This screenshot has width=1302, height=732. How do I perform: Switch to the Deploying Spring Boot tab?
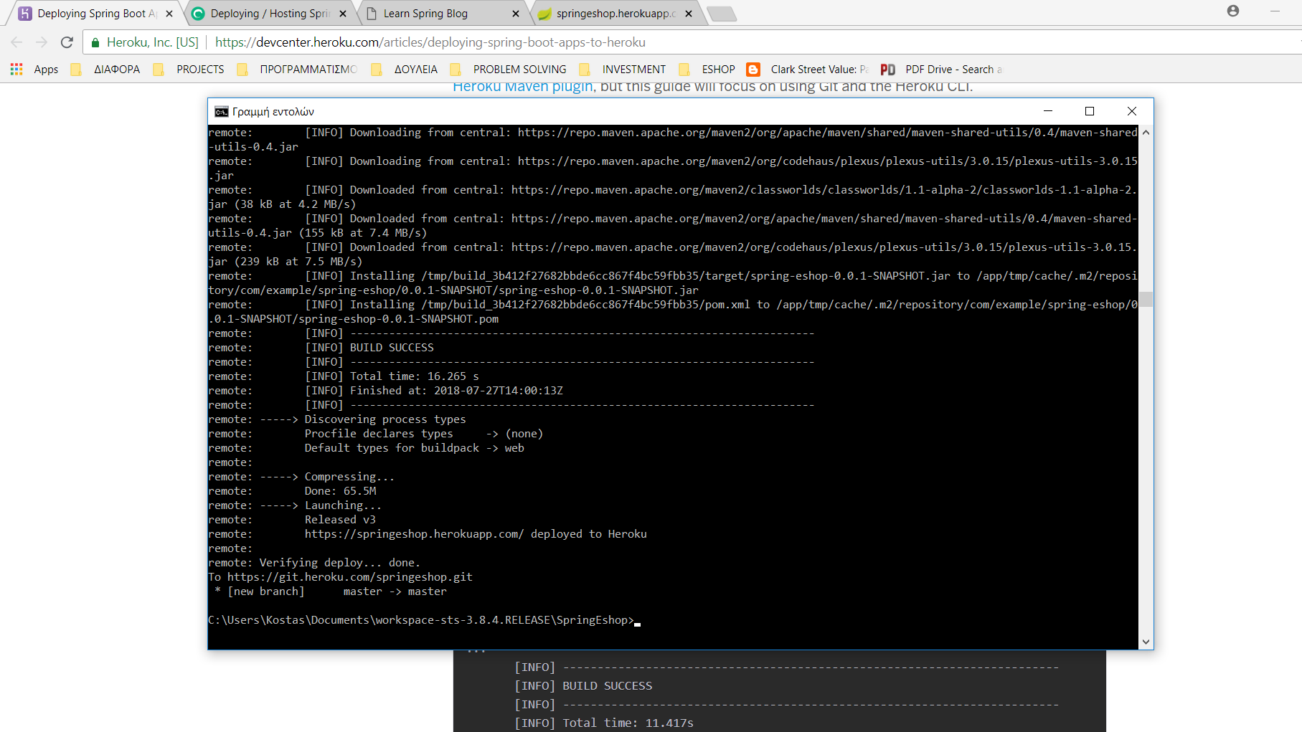coord(93,14)
